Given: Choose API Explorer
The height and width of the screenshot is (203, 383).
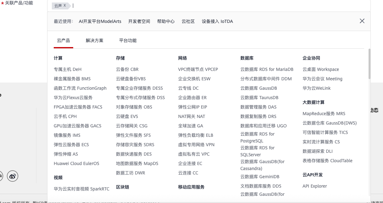Looking at the screenshot, I should pos(315,186).
